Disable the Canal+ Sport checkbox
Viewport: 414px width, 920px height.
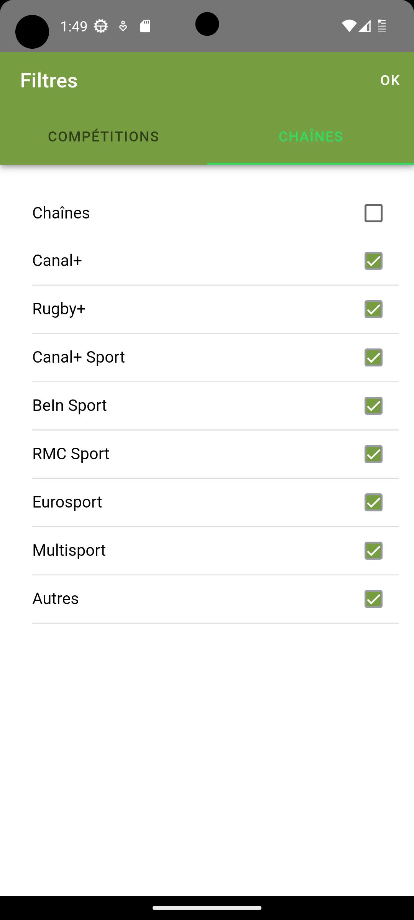pyautogui.click(x=373, y=358)
